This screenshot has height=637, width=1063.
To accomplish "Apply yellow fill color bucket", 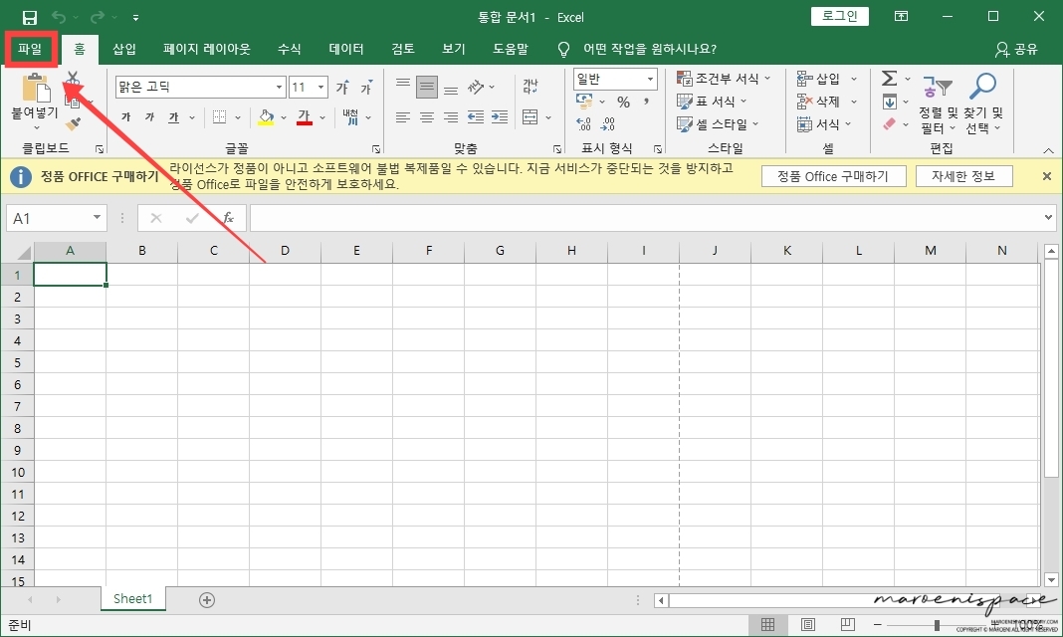I will [x=267, y=117].
